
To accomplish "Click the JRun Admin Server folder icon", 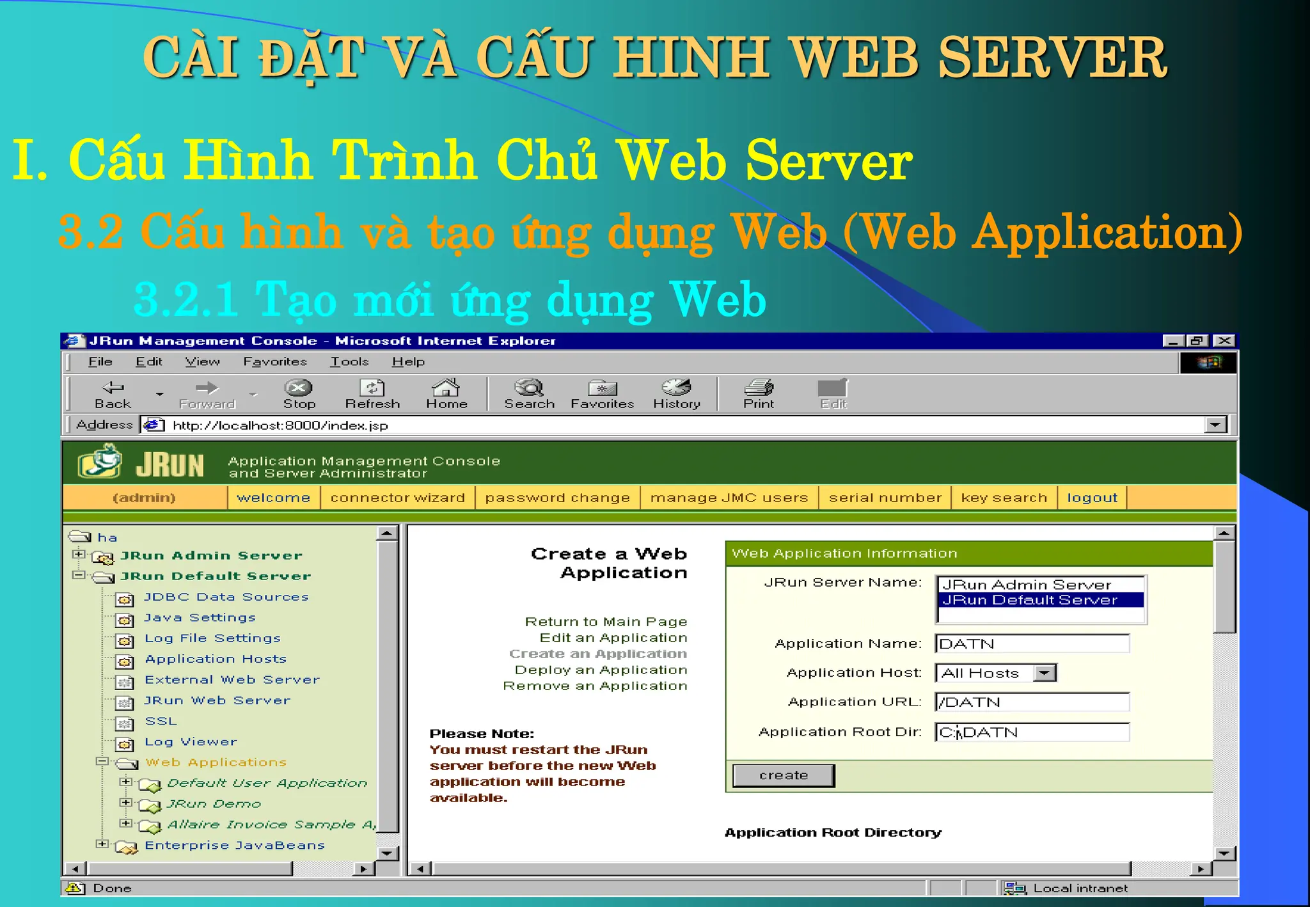I will coord(102,558).
